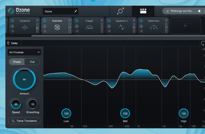This screenshot has width=205, height=134.
Task: Switch to Cut mode
Action: coord(32,62)
